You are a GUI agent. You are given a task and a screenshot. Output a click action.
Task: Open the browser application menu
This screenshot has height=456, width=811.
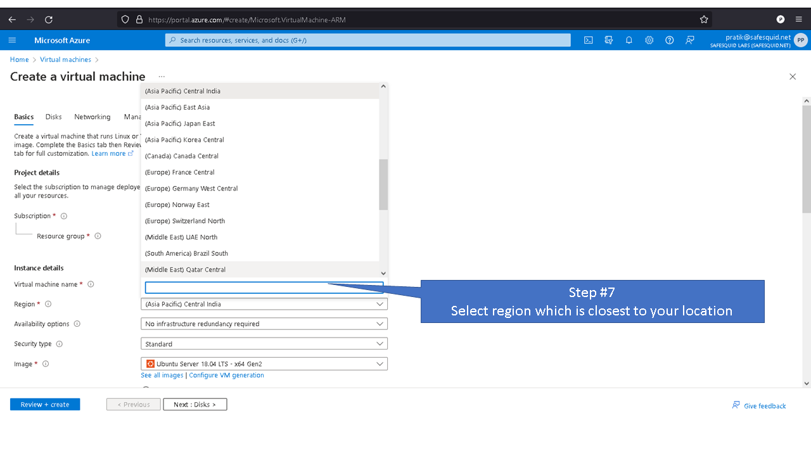799,20
